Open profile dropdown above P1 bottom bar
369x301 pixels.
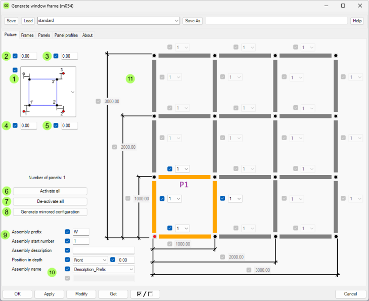pos(182,228)
